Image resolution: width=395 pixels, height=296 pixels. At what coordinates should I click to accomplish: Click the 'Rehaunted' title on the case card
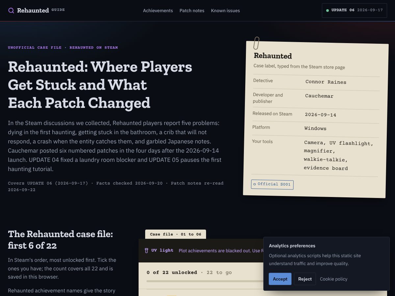(273, 56)
